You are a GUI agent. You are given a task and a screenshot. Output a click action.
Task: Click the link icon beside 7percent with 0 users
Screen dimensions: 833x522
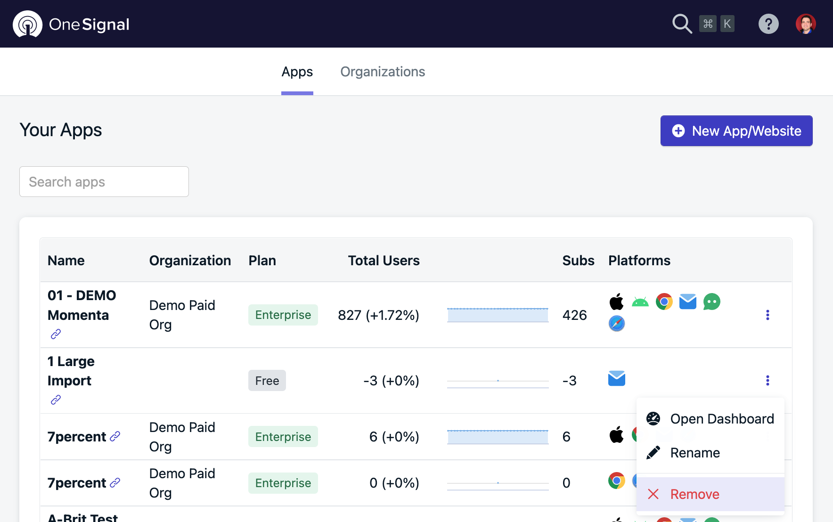(x=115, y=482)
